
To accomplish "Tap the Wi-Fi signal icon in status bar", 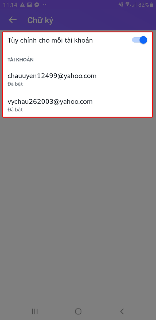I will click(x=128, y=5).
